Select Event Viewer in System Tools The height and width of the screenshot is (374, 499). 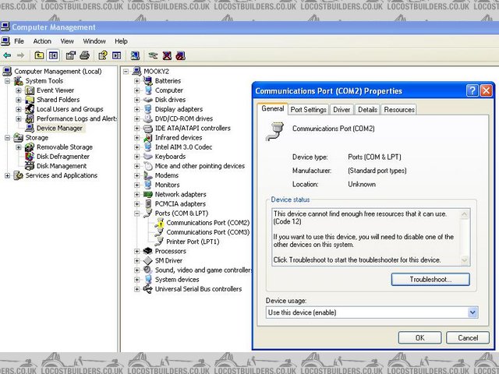pos(55,90)
